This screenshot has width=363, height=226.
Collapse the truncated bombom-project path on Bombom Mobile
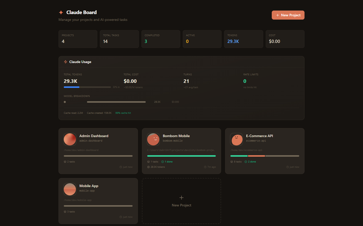(181, 150)
